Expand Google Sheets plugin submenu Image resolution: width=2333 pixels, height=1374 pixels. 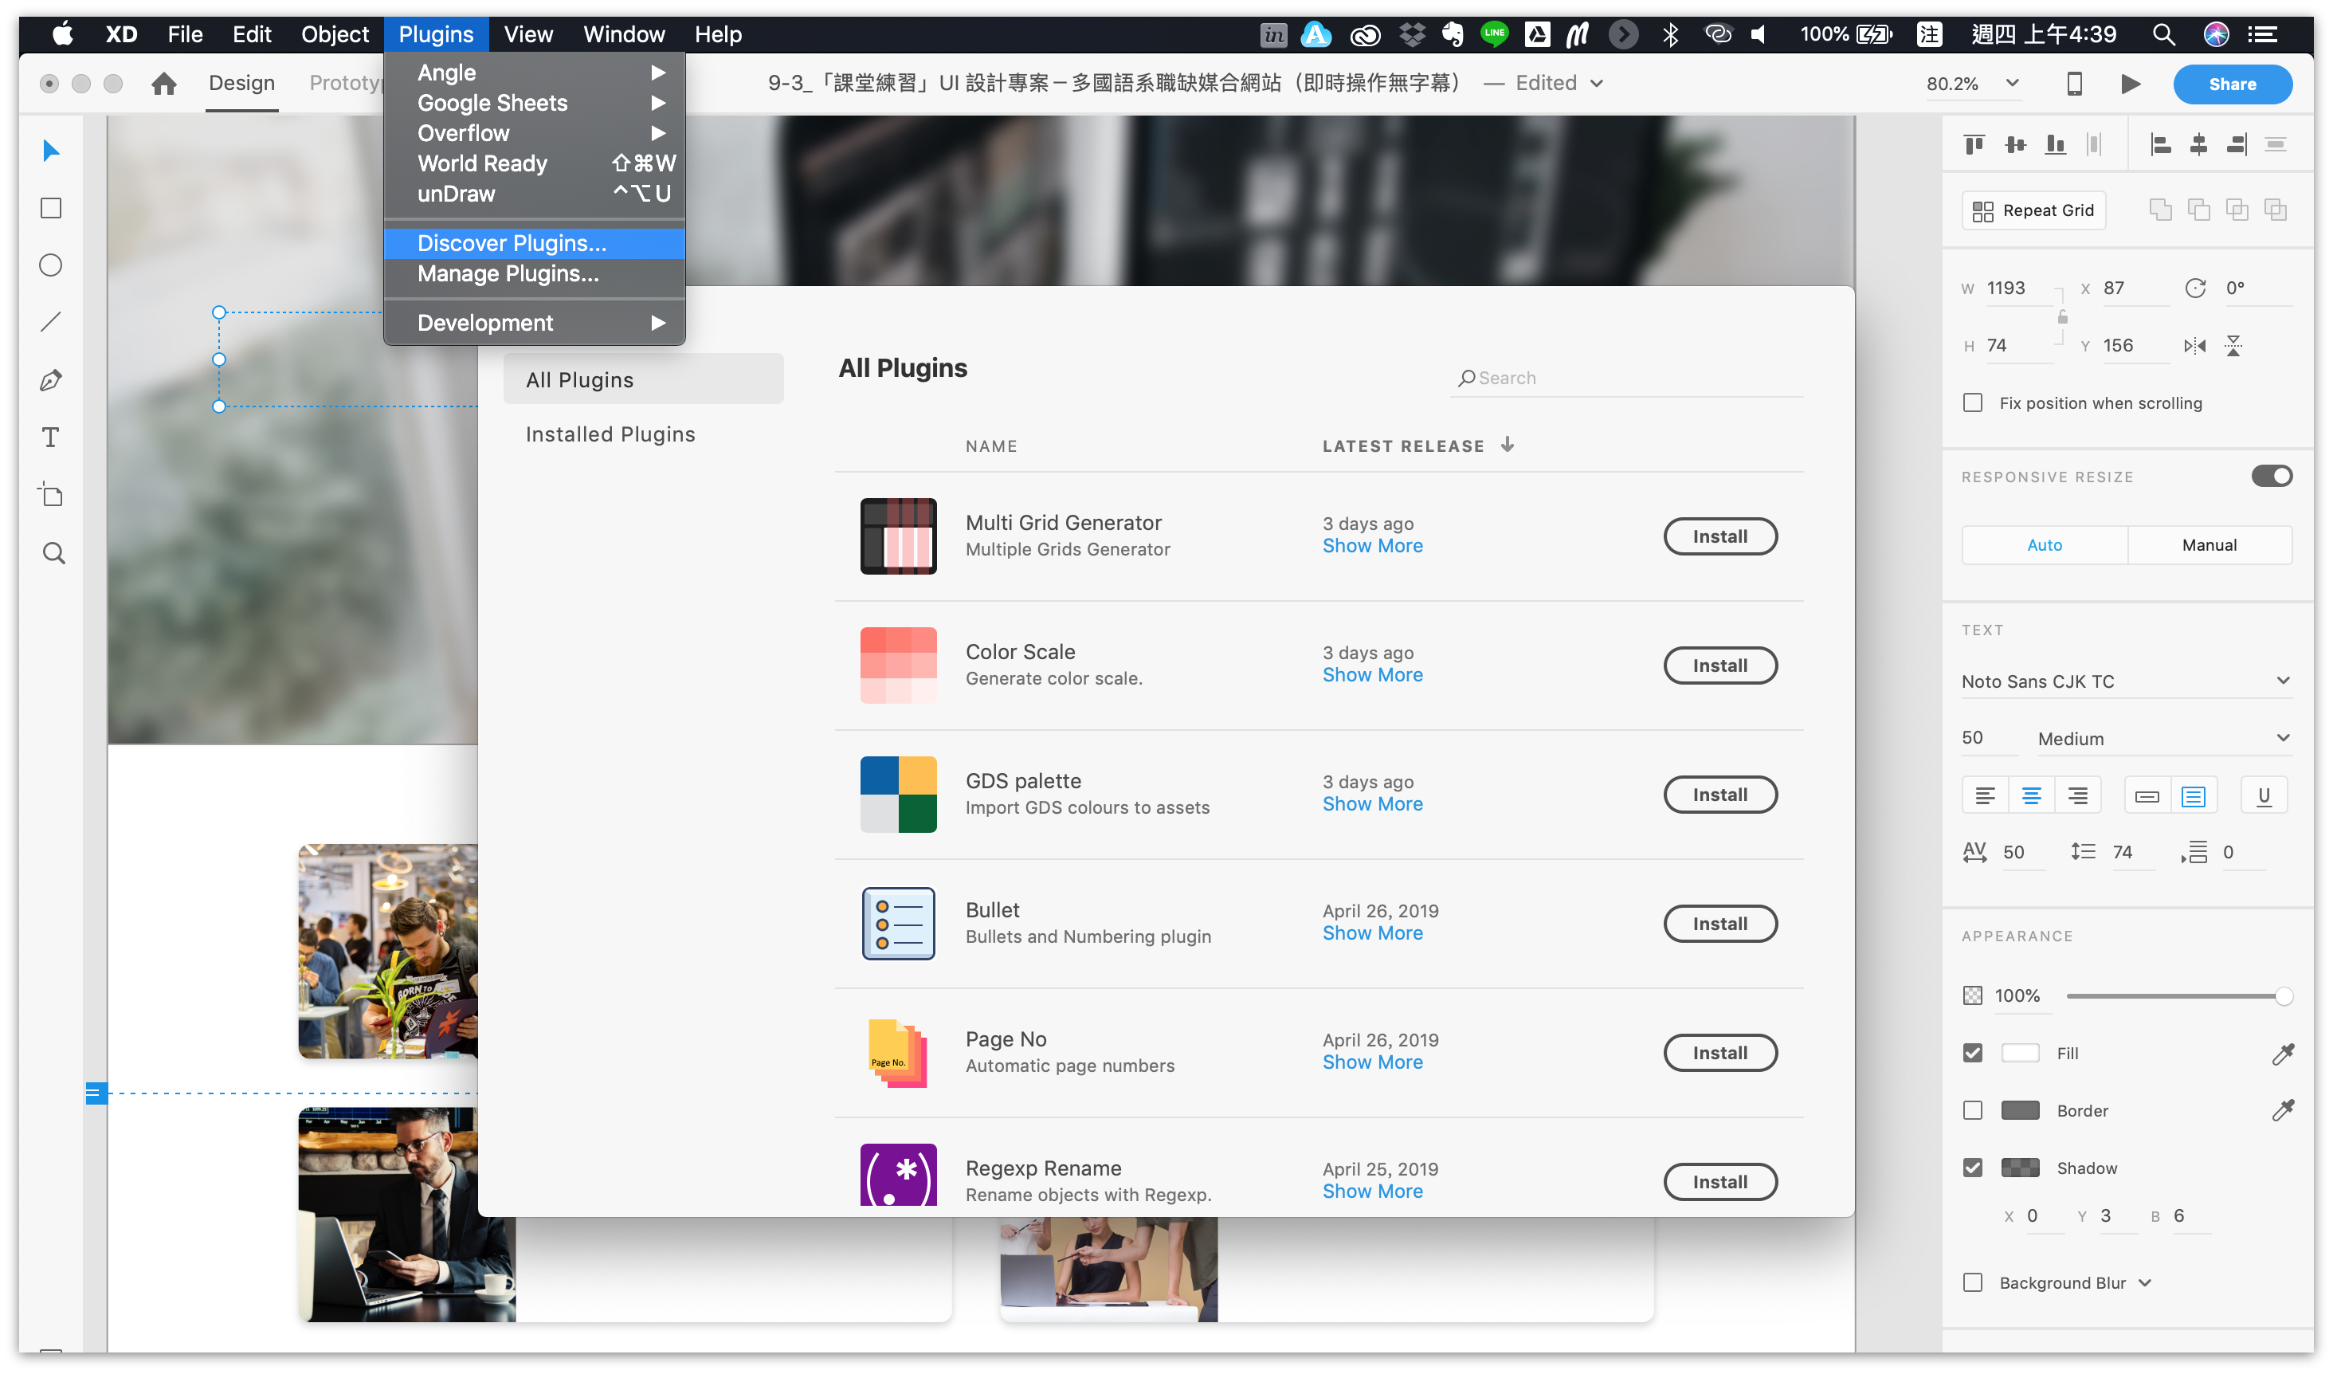click(x=534, y=103)
